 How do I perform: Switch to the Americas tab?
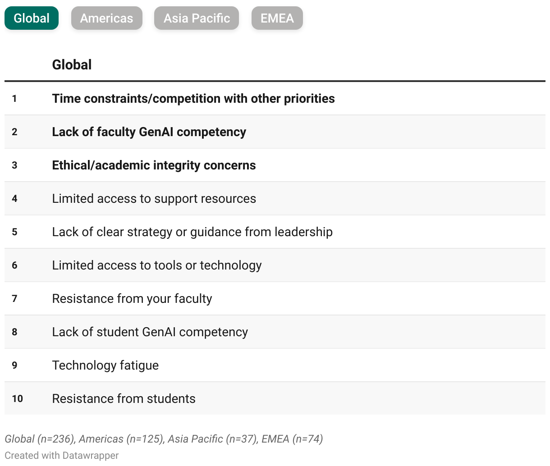(106, 18)
